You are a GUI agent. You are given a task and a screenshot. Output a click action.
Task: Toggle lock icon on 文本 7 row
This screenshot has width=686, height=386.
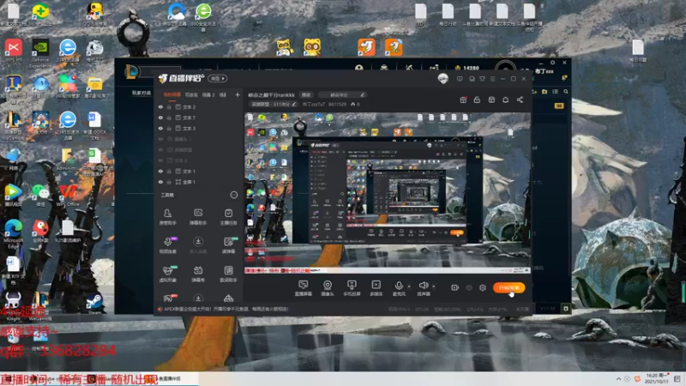point(169,118)
